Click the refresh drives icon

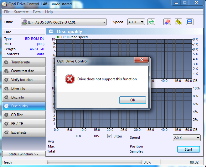(x=151, y=22)
